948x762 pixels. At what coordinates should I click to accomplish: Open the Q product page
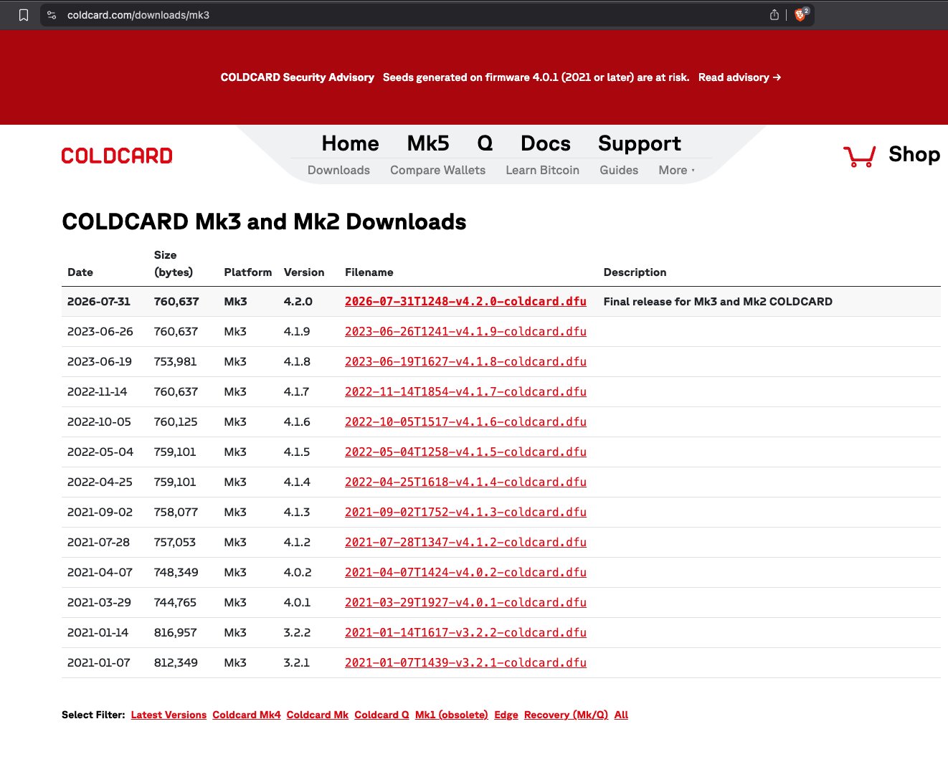[485, 143]
